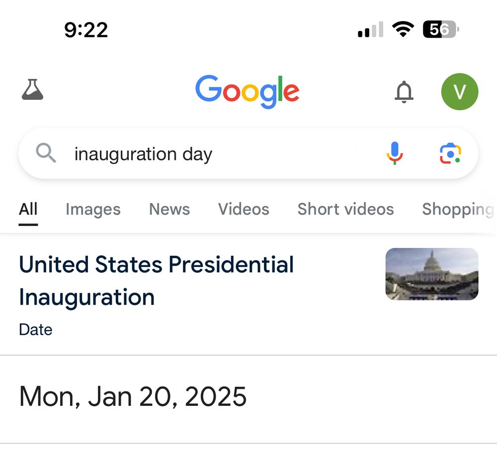Tap the search magnifier icon in the search bar
497x460 pixels.
point(46,153)
